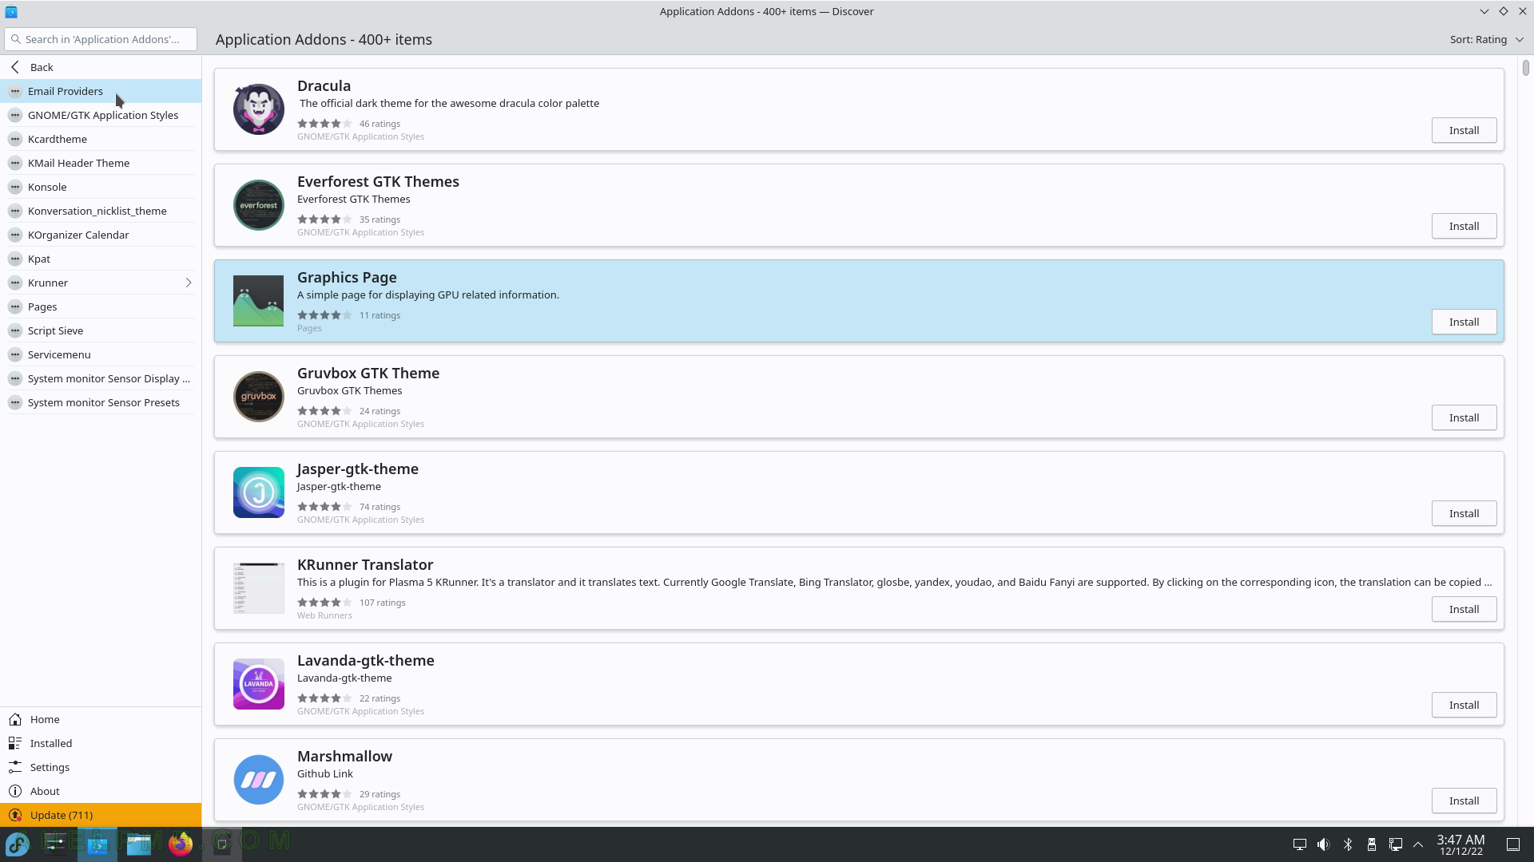Open the Bluetooth tray icon
Screen dimensions: 1534x862
pos(1348,844)
